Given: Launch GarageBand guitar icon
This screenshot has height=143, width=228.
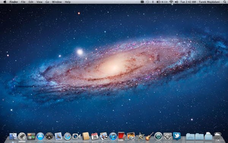Looking at the screenshot, I should point(149,136).
